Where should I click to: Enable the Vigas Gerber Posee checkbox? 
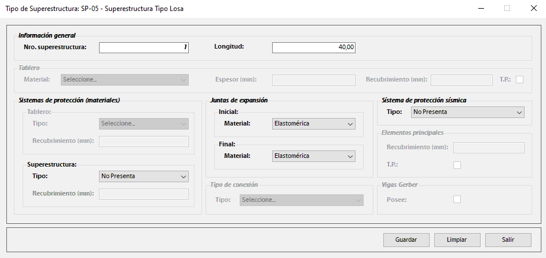click(x=457, y=200)
